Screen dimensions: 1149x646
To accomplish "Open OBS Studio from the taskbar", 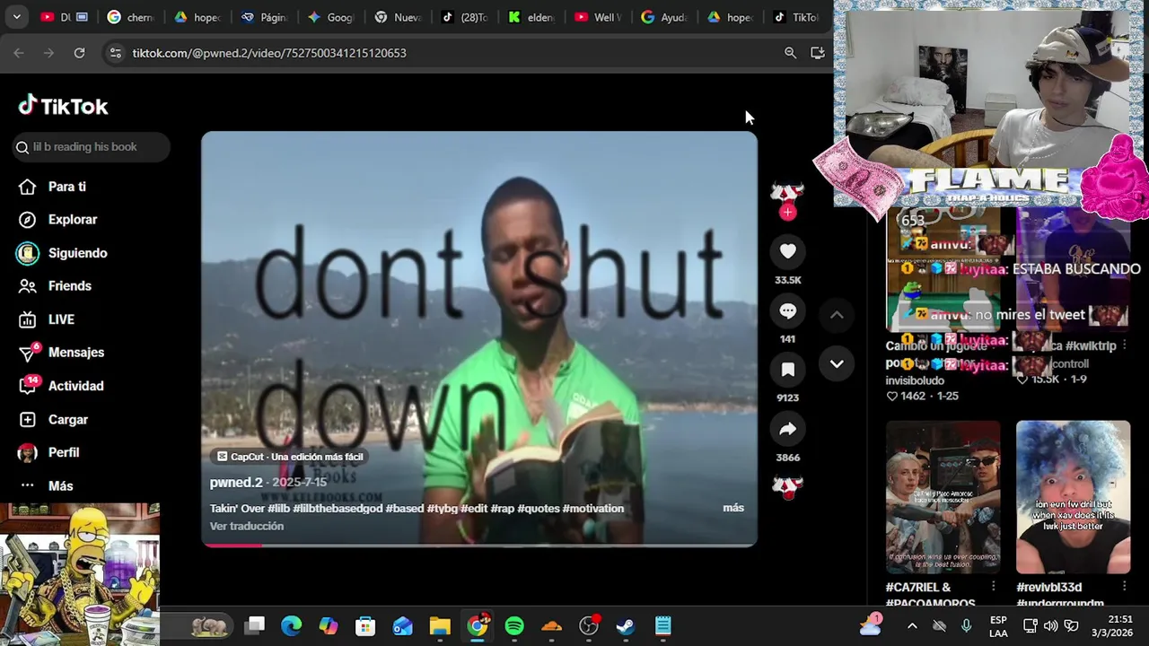I will (589, 626).
